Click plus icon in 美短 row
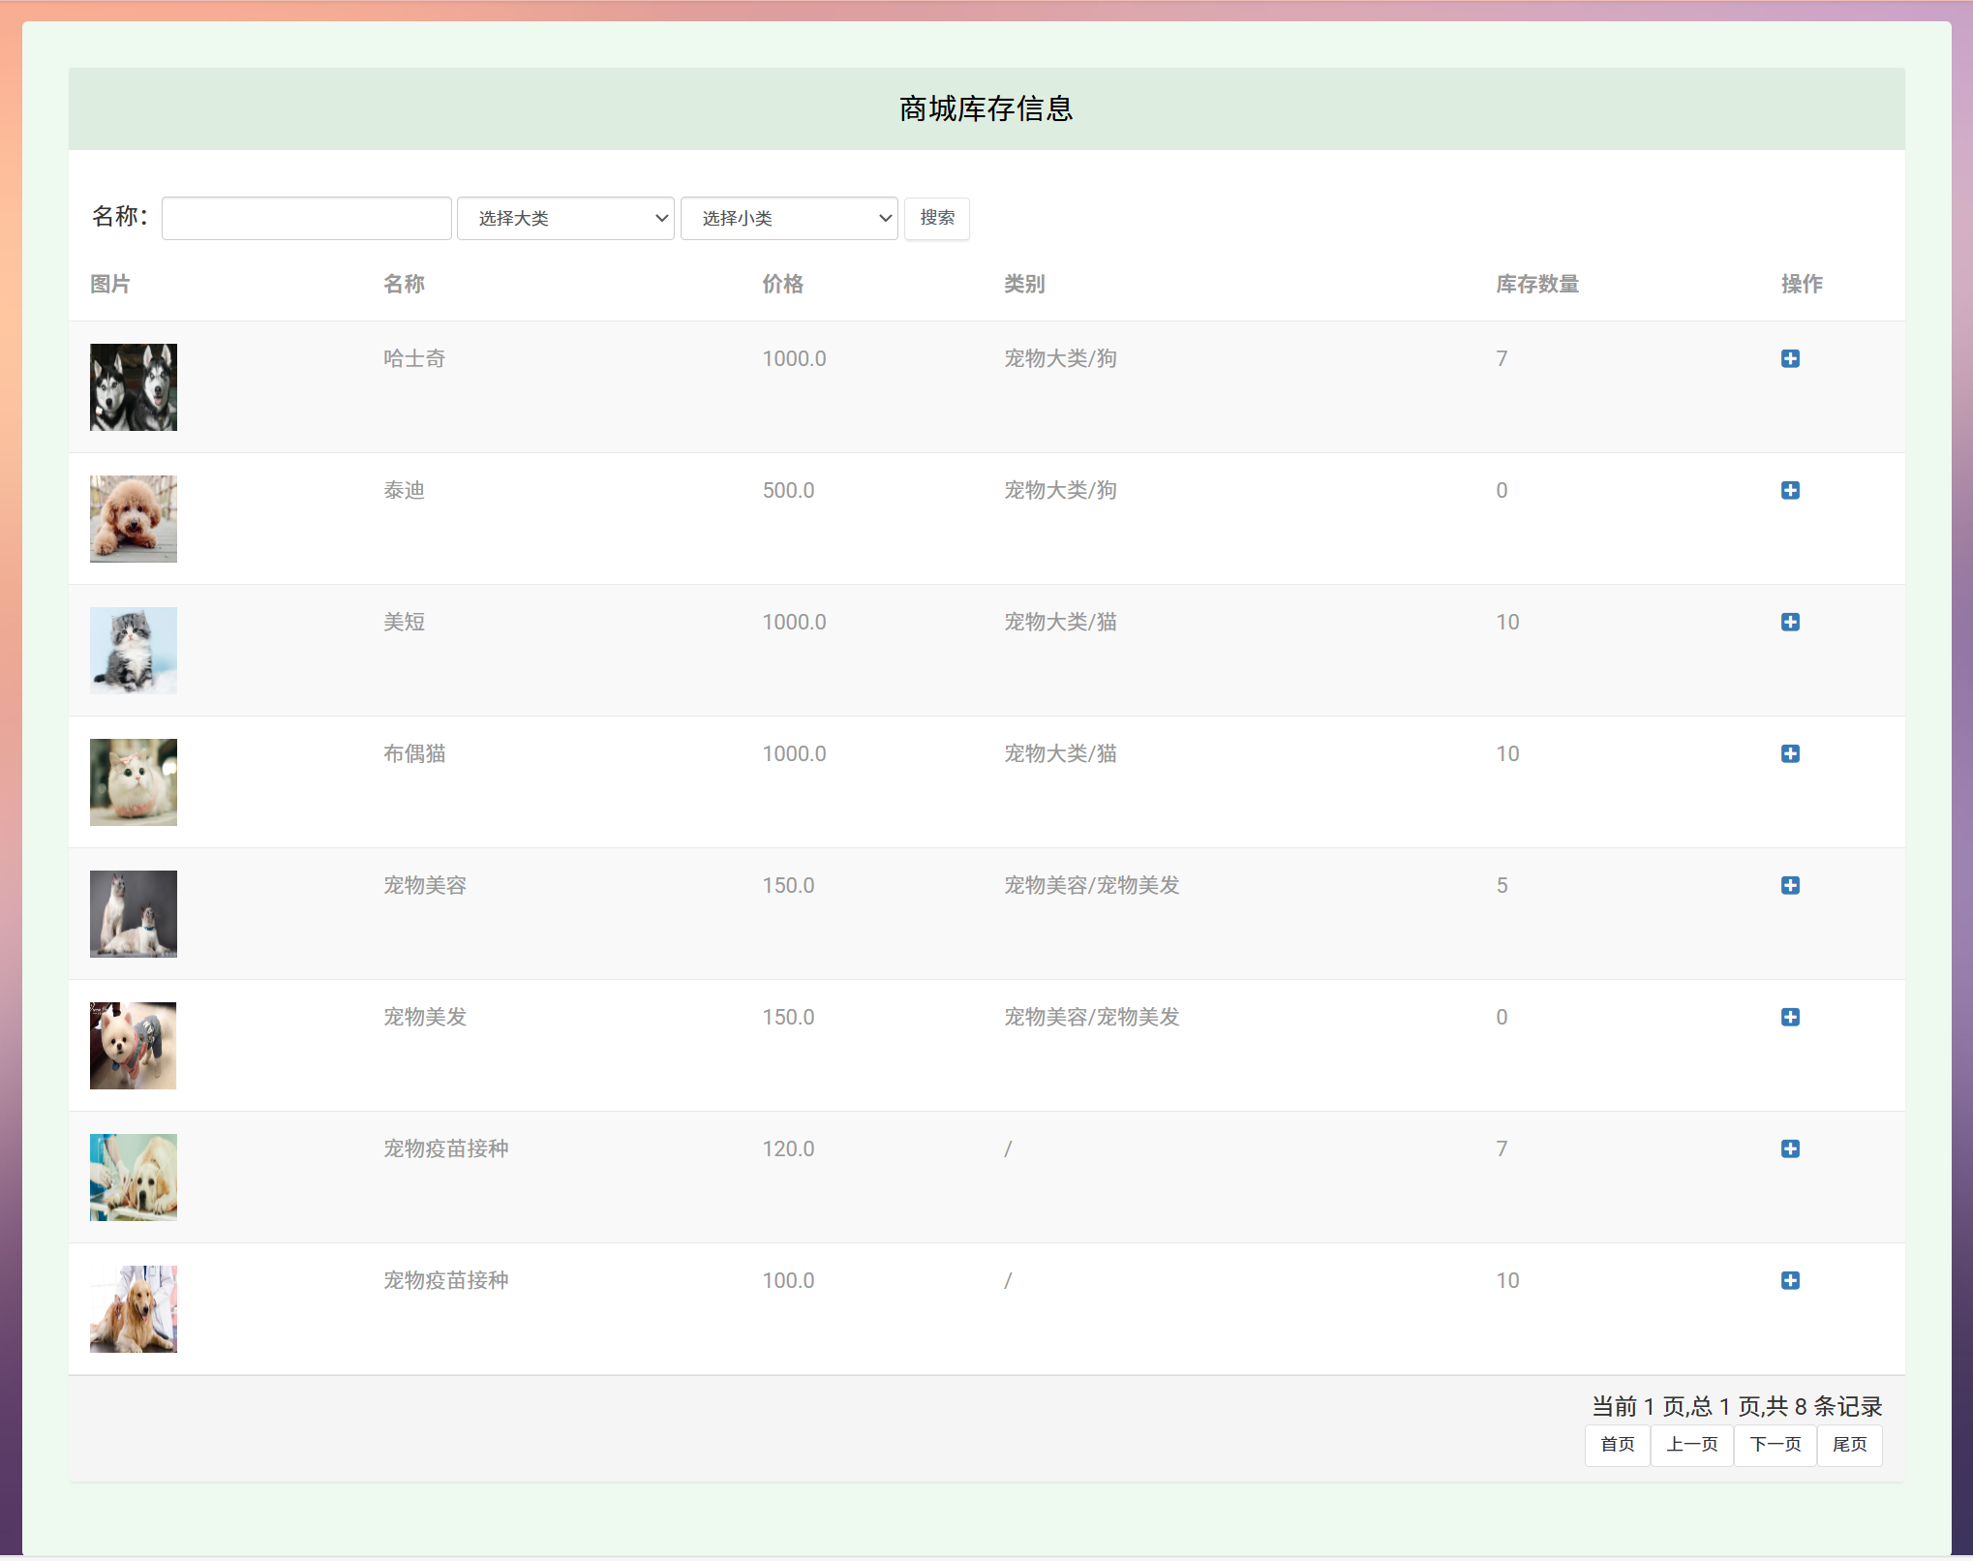The image size is (1973, 1561). (1790, 622)
